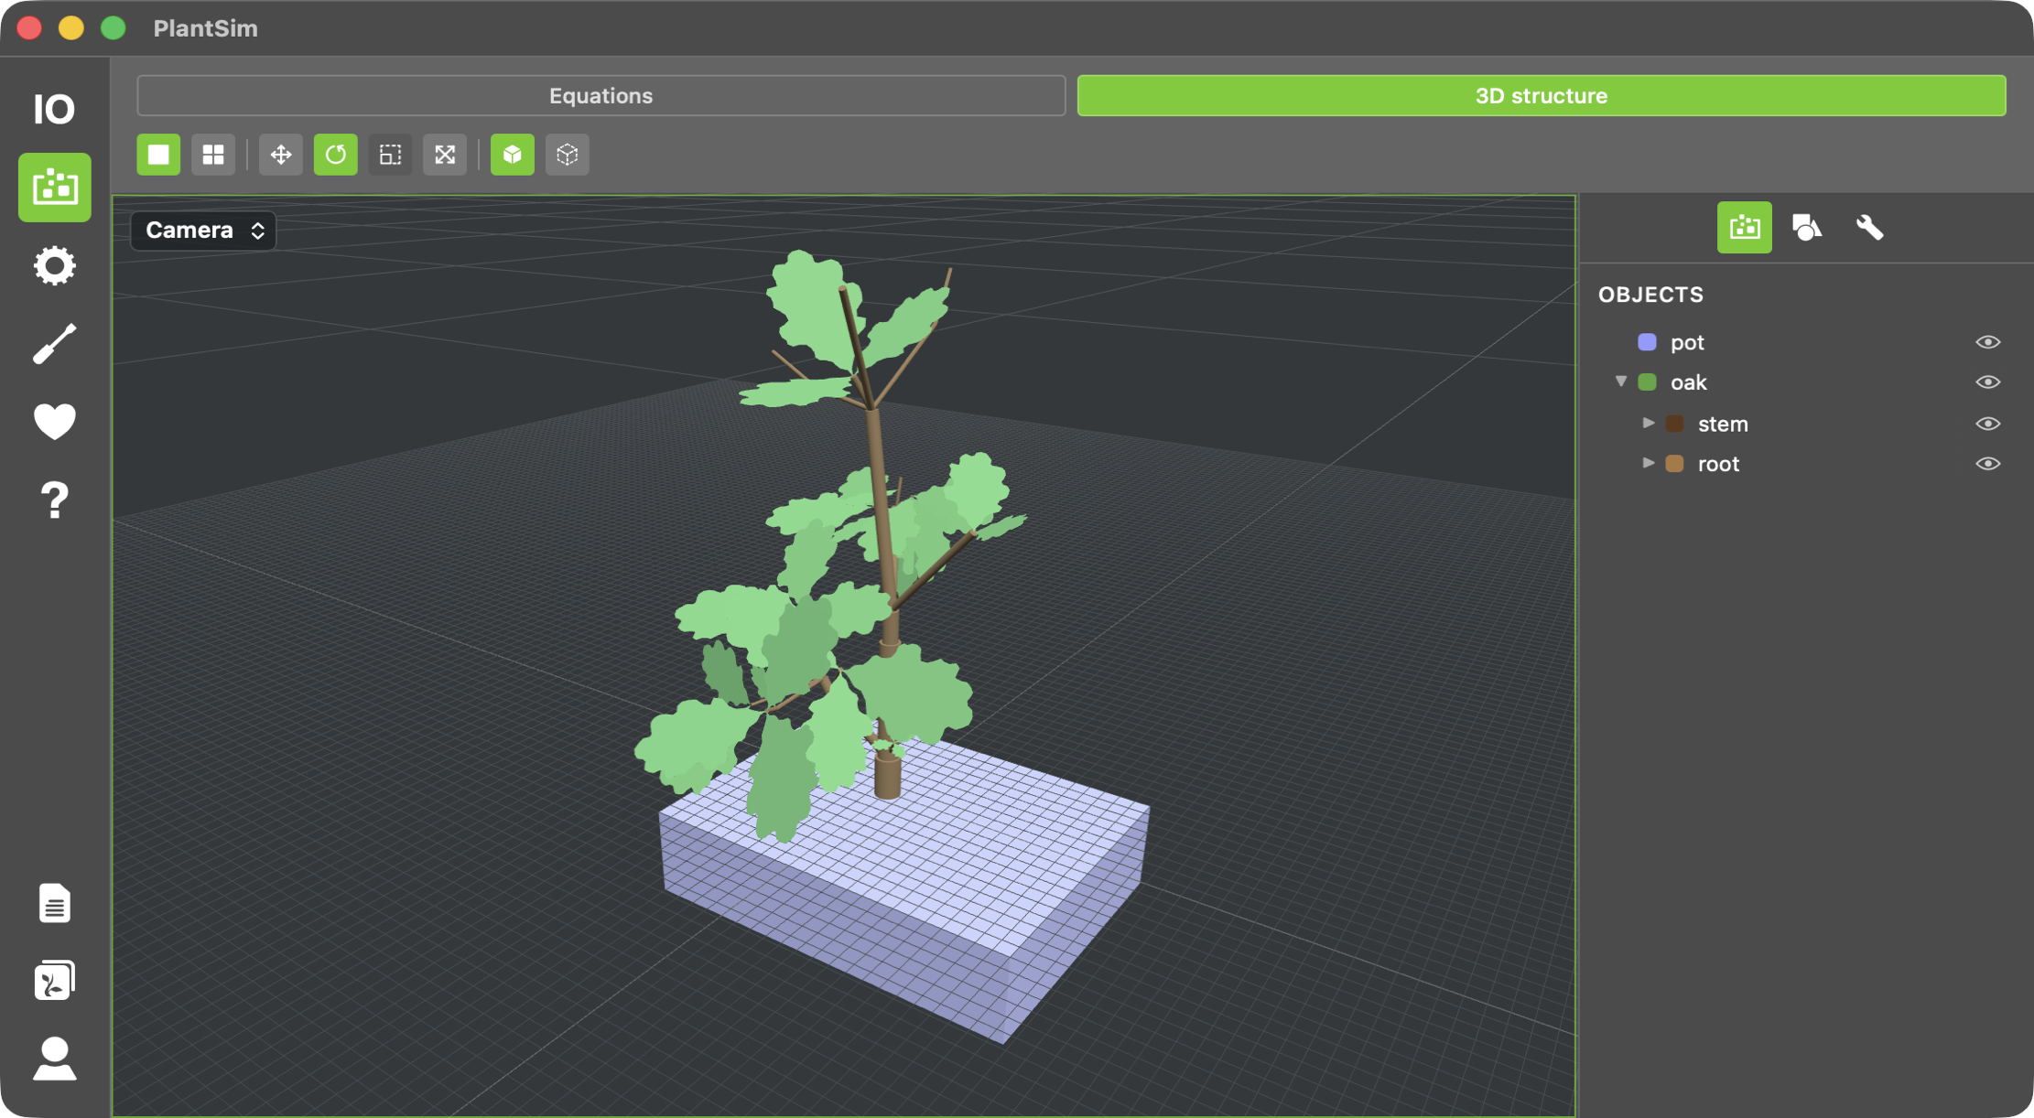2034x1118 pixels.
Task: Open help question mark icon
Action: (x=55, y=500)
